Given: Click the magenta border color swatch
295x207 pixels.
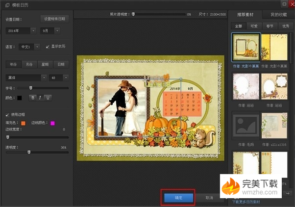Looking at the screenshot, I should click(x=52, y=123).
